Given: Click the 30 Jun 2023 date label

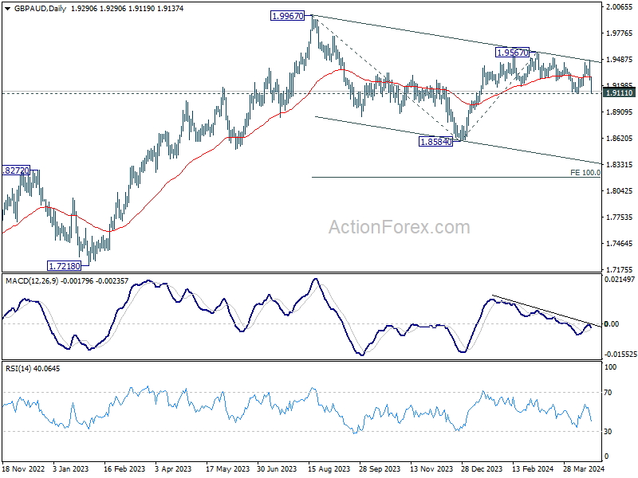Looking at the screenshot, I should pyautogui.click(x=277, y=469).
